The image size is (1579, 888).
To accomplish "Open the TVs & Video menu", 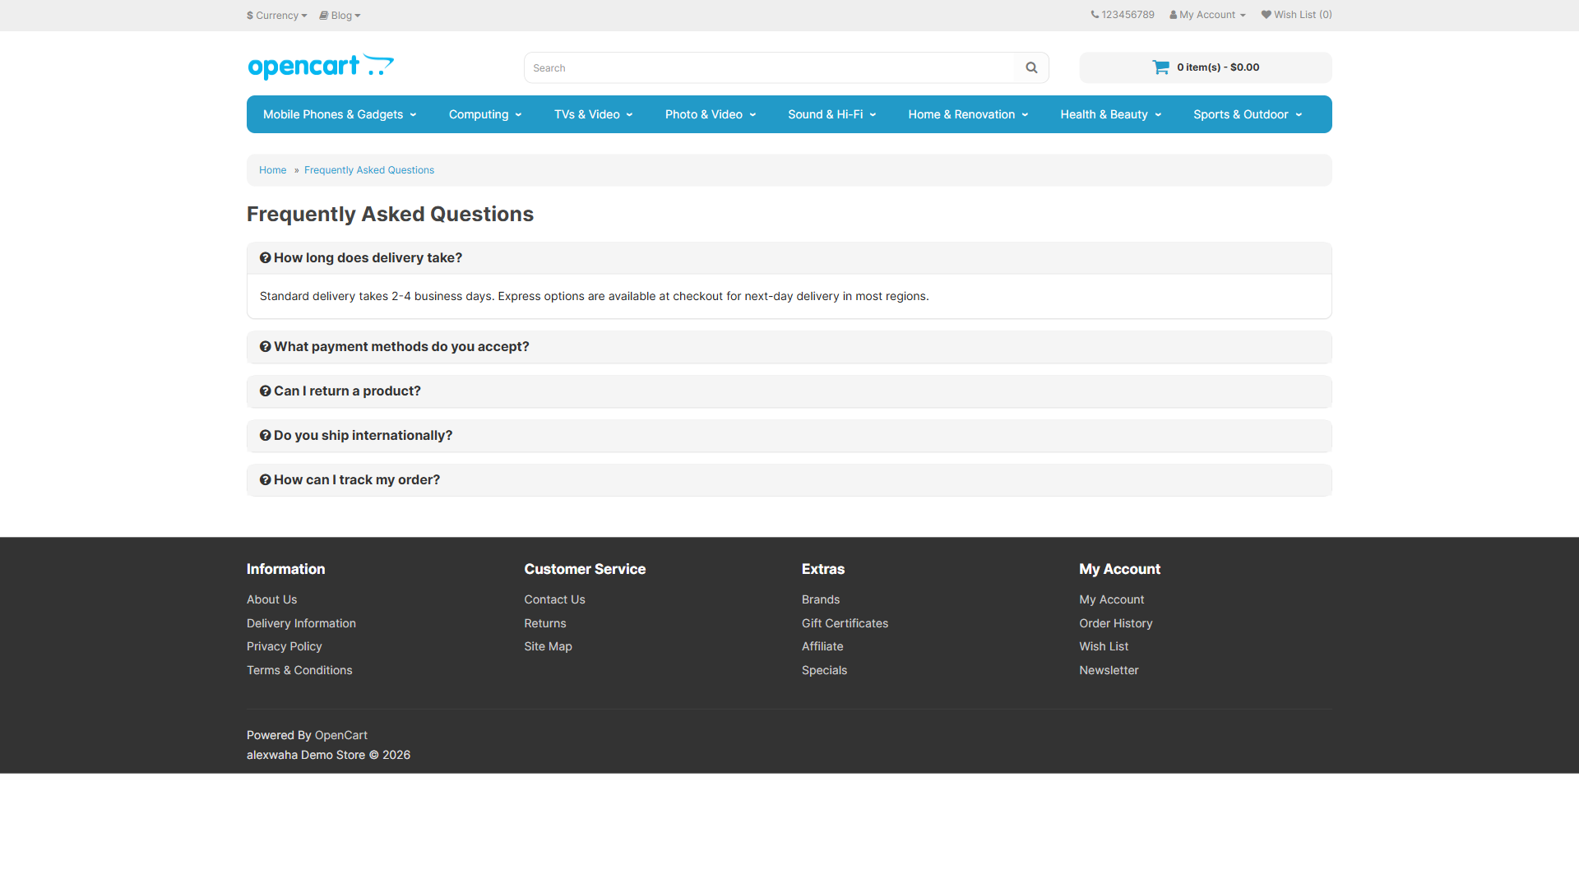I will [x=593, y=114].
